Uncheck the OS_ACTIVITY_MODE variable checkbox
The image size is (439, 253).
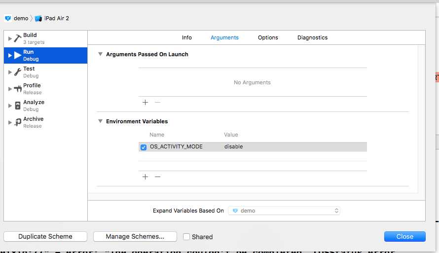pos(144,147)
